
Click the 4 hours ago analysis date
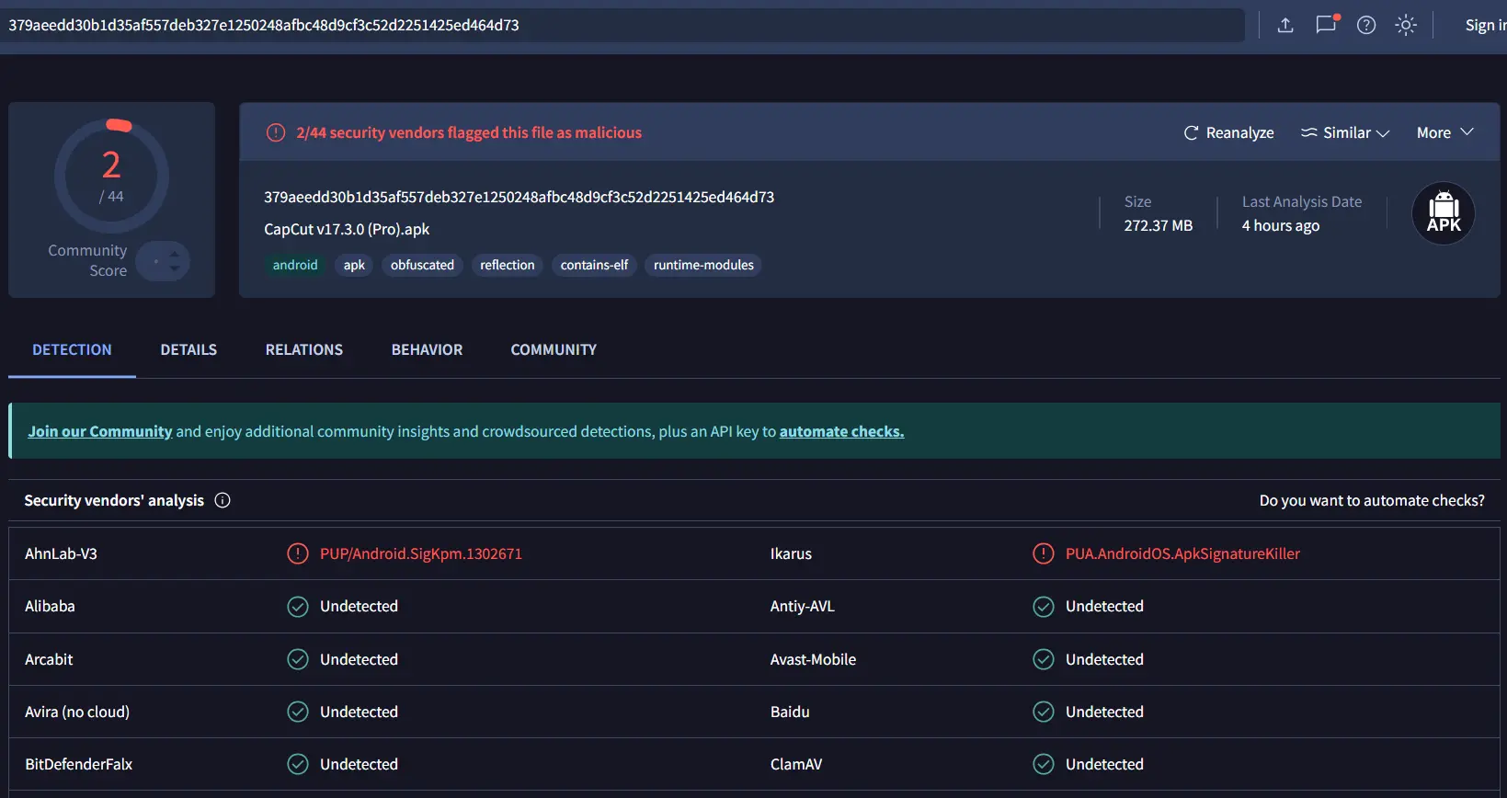click(1280, 225)
